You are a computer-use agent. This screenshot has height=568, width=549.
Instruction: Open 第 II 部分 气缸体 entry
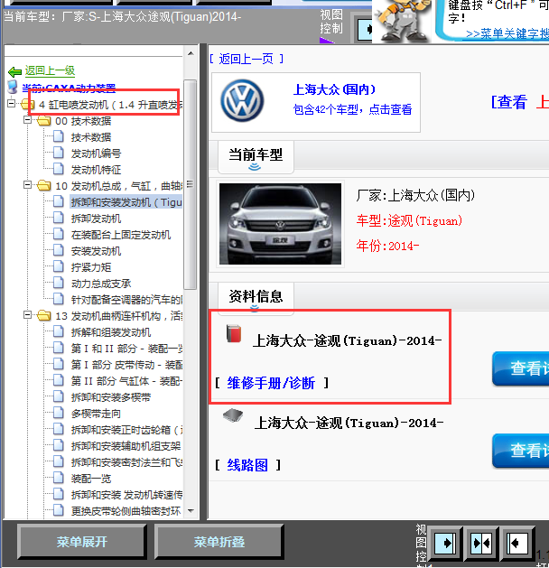click(x=126, y=381)
